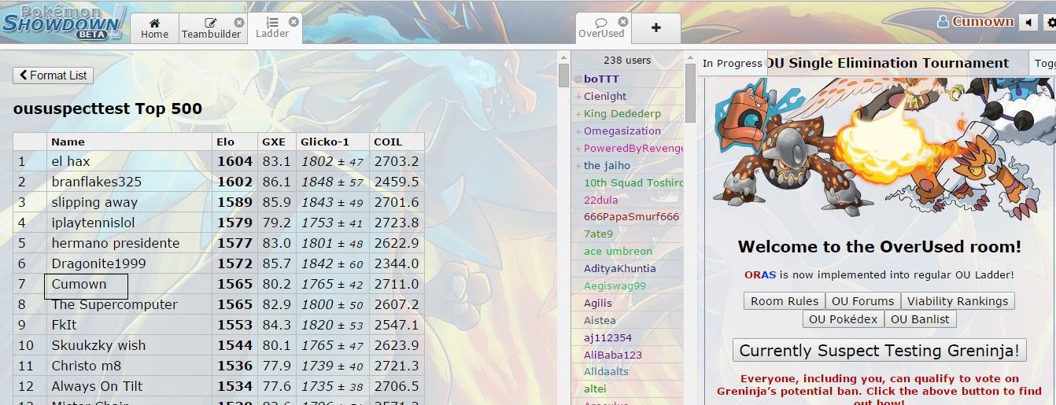Click the Elo column header

(x=235, y=142)
